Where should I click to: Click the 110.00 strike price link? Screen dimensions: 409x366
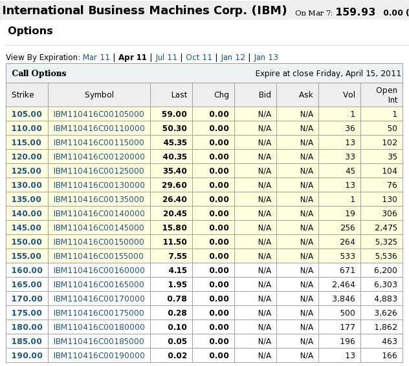[27, 128]
